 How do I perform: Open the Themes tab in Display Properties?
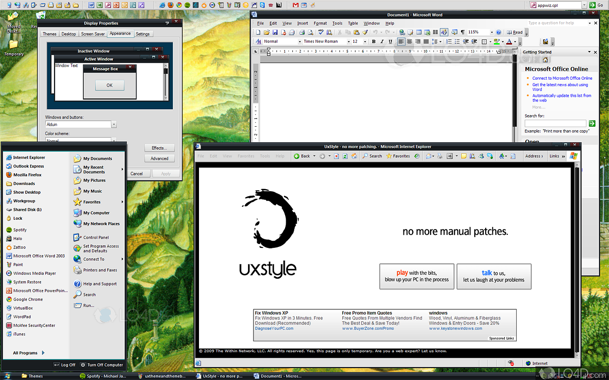(50, 34)
